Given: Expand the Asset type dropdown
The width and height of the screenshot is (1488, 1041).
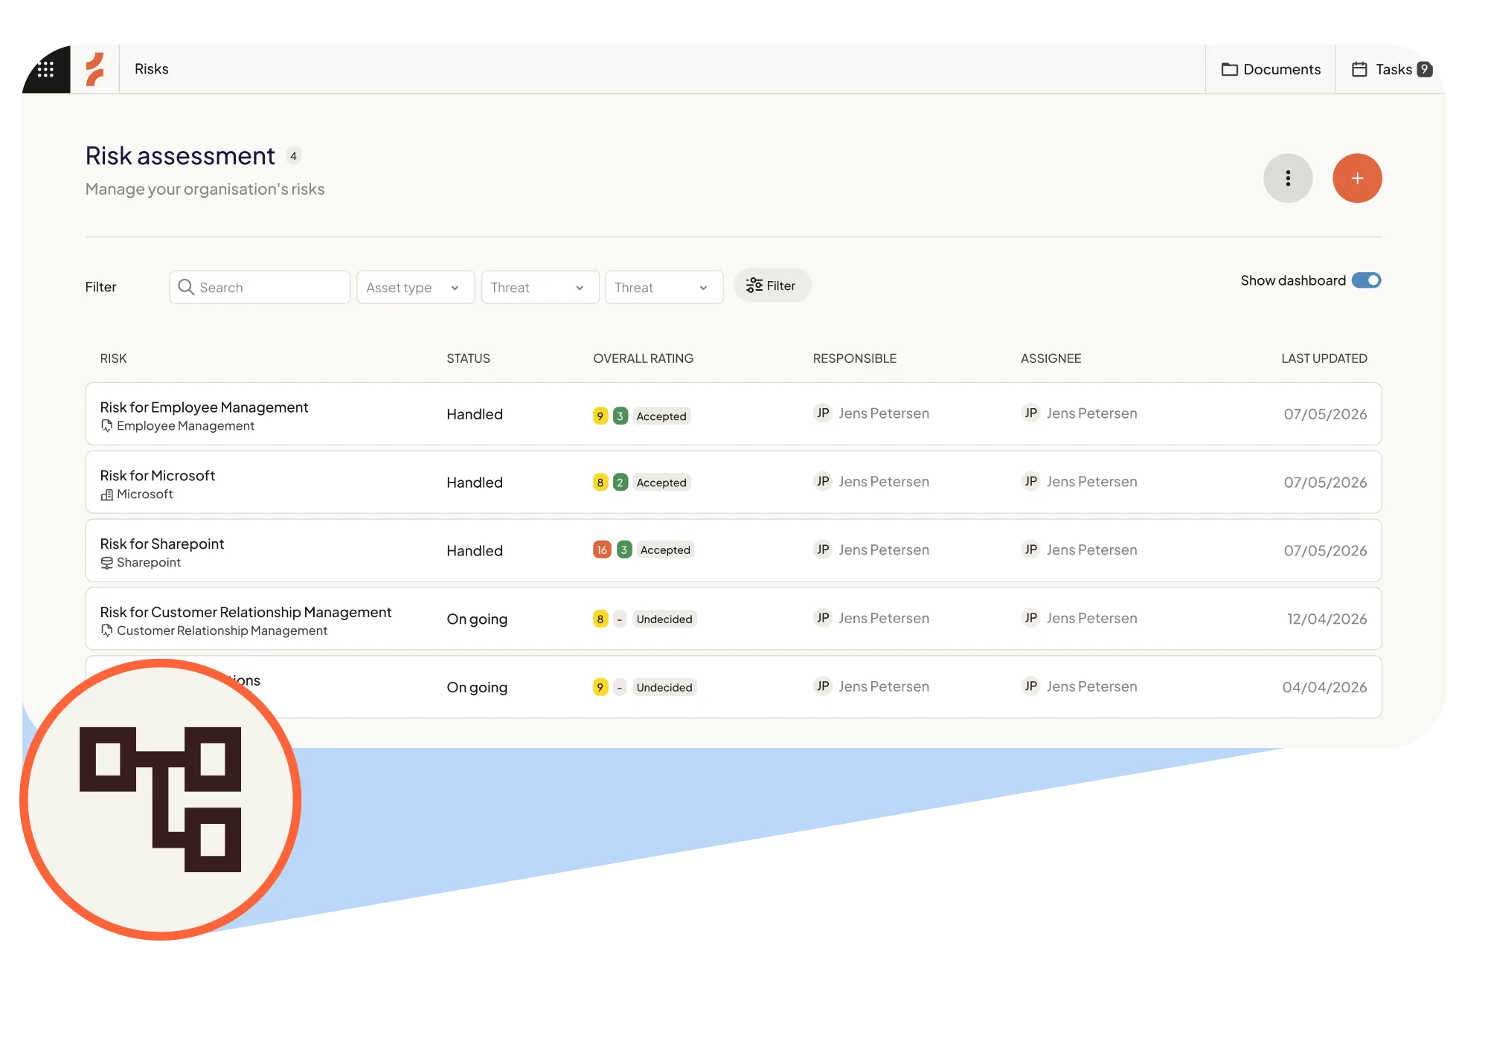Looking at the screenshot, I should pyautogui.click(x=415, y=287).
